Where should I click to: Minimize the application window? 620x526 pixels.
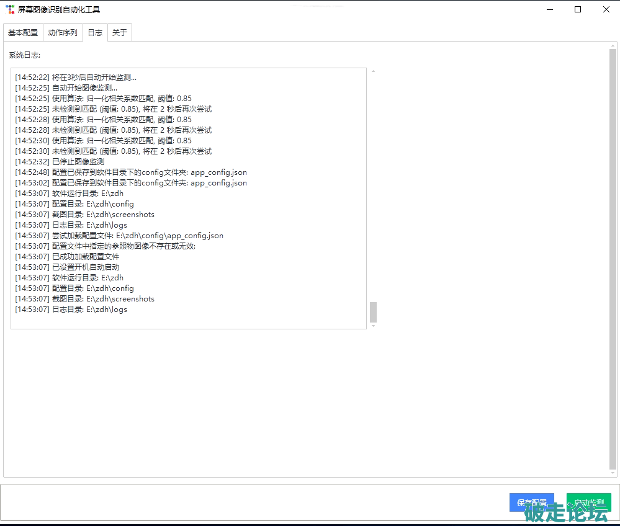coord(549,9)
